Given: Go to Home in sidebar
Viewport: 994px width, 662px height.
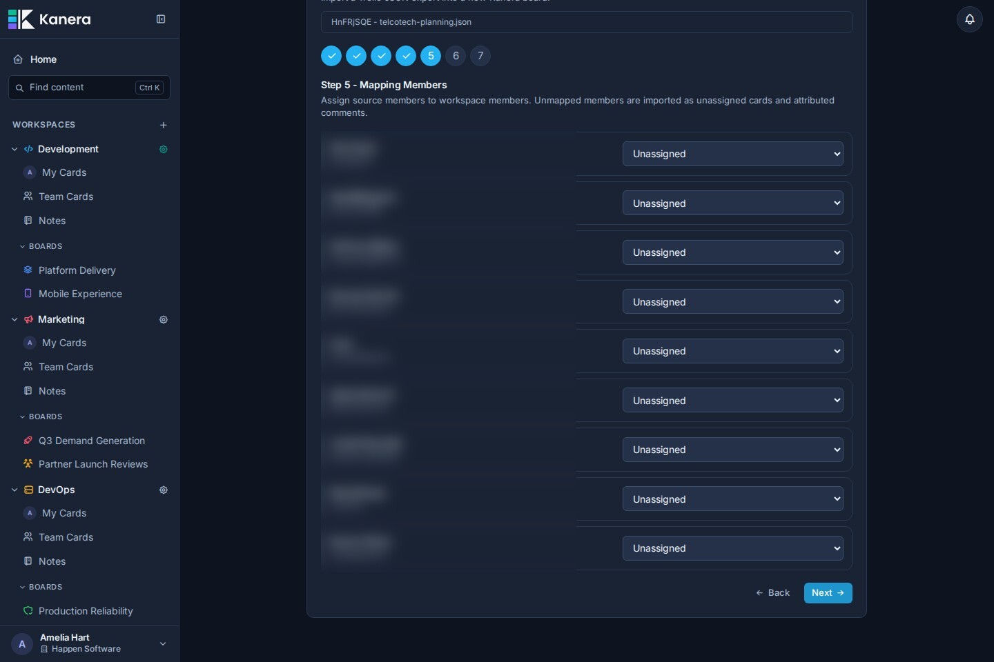Looking at the screenshot, I should click(x=43, y=59).
